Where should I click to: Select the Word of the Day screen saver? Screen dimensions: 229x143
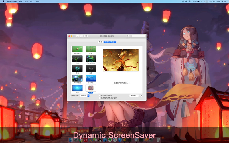[x=91, y=78]
